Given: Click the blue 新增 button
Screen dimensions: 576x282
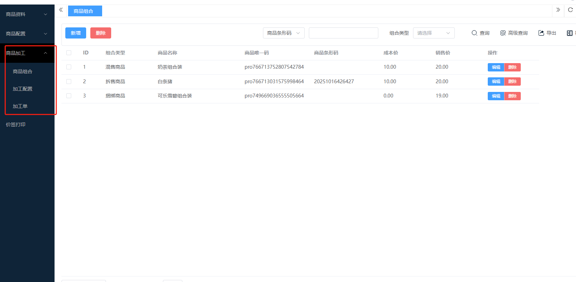Looking at the screenshot, I should (76, 33).
